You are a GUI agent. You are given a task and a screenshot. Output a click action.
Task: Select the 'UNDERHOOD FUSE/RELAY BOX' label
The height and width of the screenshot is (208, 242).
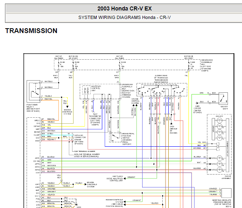pyautogui.click(x=207, y=65)
